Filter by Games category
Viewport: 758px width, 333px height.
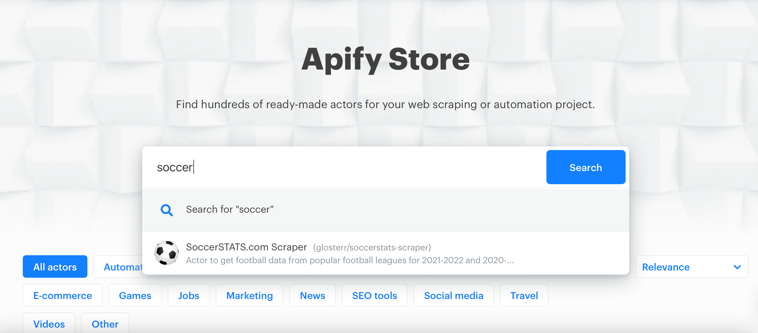click(x=135, y=296)
